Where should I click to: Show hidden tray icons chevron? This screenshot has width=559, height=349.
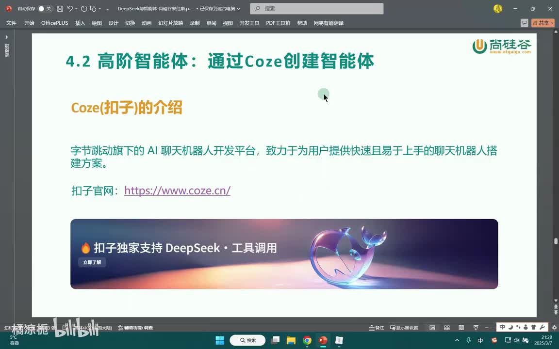(457, 340)
